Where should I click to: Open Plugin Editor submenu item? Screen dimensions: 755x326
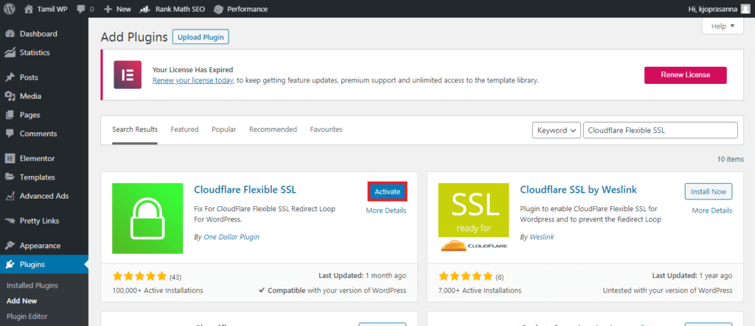point(27,316)
